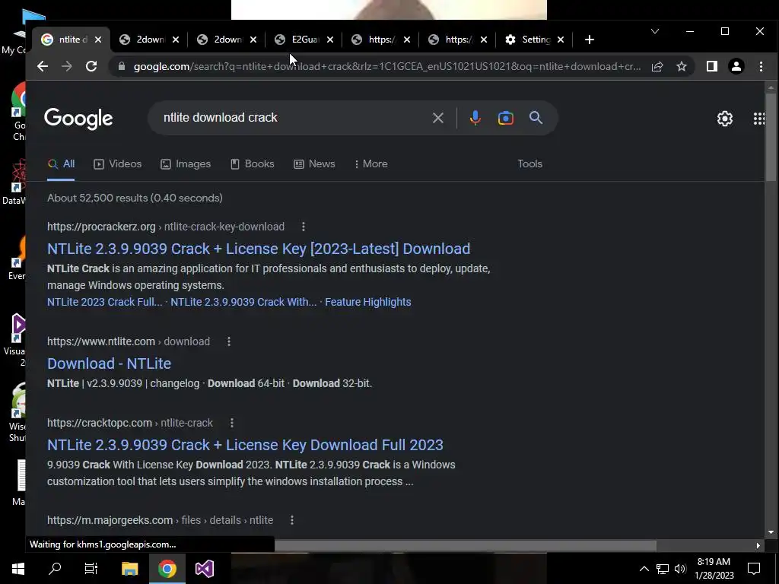Share this page via the share icon

click(657, 67)
